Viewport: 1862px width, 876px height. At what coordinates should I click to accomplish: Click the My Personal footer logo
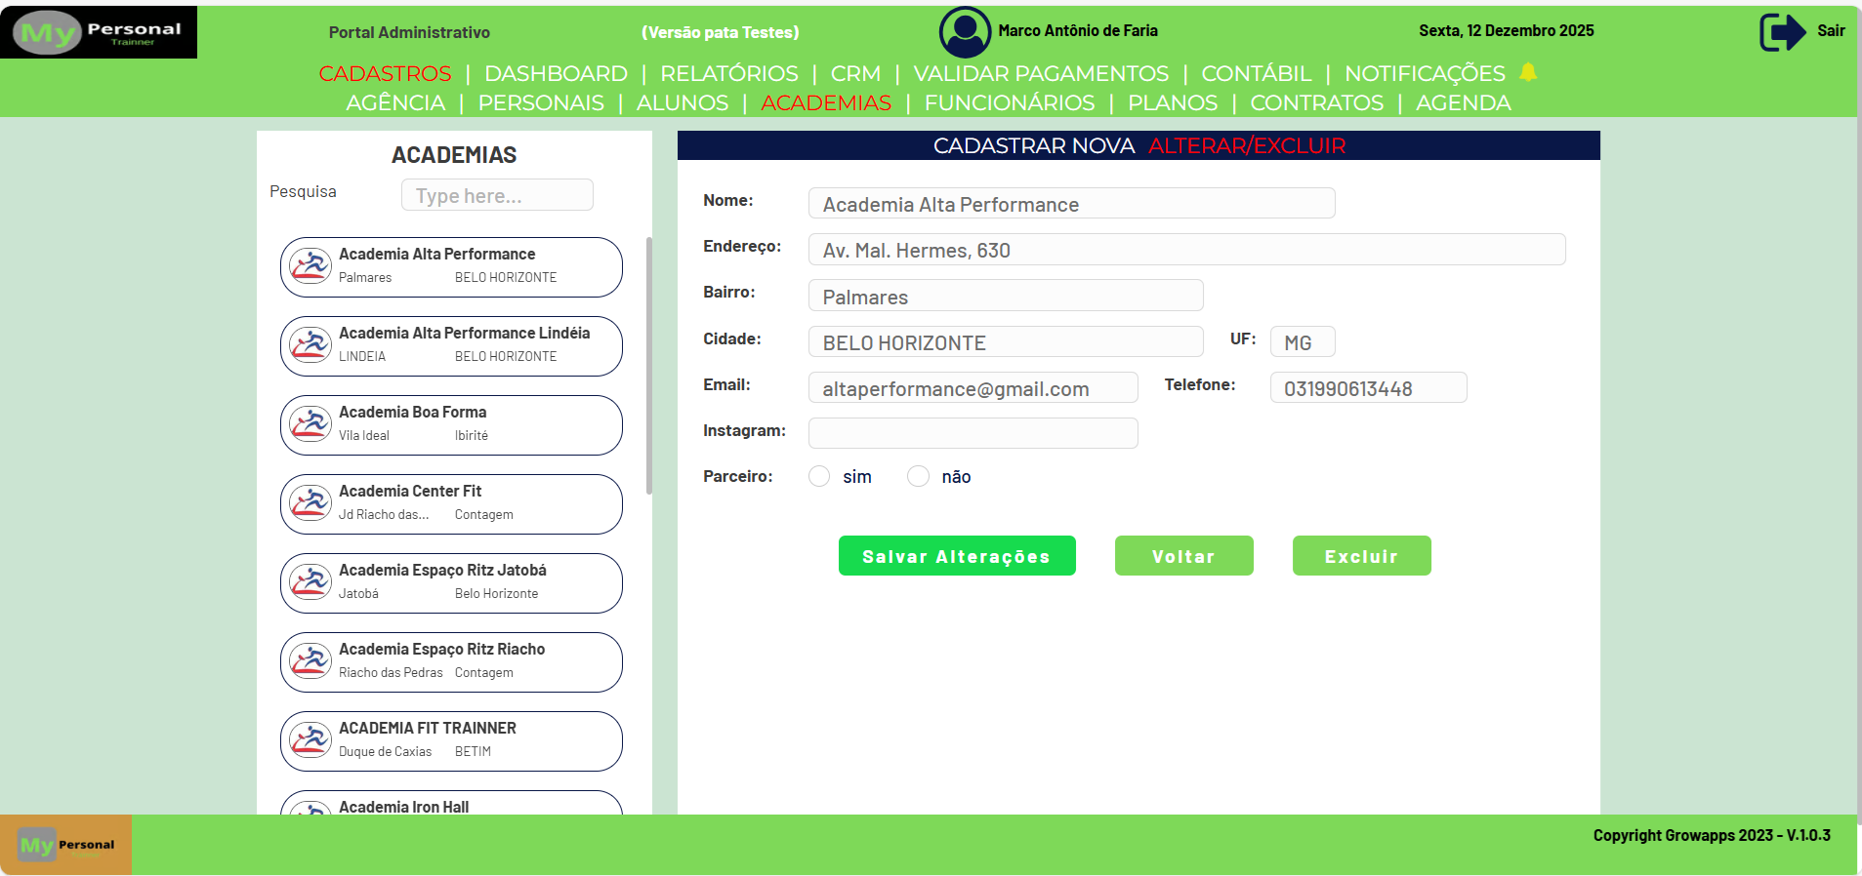click(x=66, y=845)
